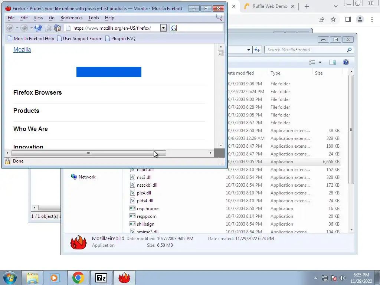
Task: Select the regchrome application file
Action: tap(144, 209)
